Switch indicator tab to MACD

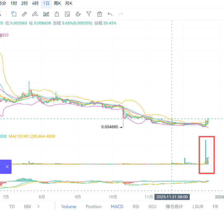tap(117, 207)
